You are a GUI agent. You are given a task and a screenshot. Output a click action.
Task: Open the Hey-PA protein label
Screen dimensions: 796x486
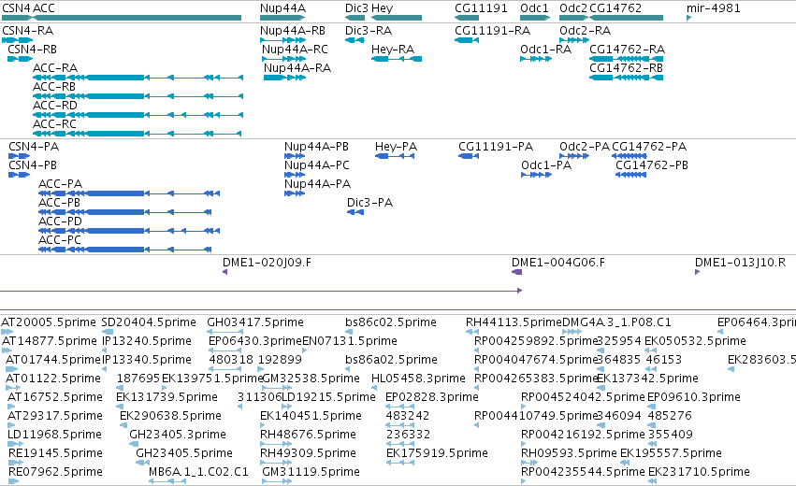point(396,147)
